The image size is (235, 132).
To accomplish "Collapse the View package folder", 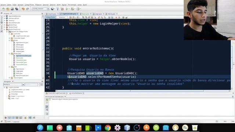I will coord(10,67).
